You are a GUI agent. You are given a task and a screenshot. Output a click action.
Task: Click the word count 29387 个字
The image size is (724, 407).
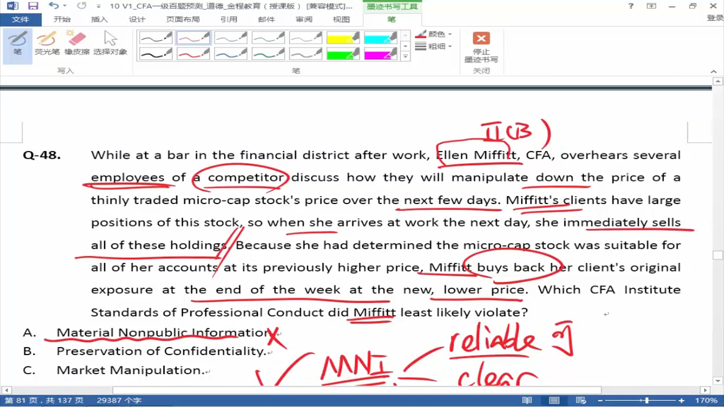[119, 400]
